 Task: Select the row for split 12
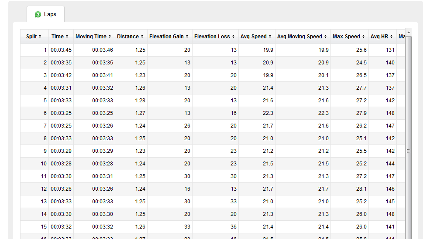click(212, 189)
